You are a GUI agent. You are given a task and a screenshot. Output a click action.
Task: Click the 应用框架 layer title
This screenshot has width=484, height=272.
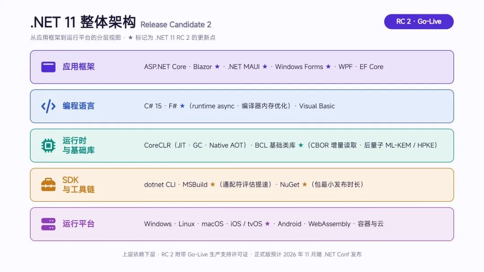(x=78, y=67)
